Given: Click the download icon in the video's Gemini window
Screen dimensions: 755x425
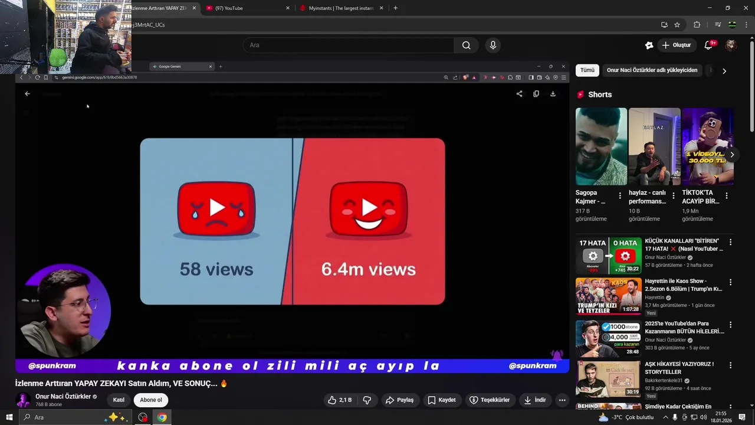Looking at the screenshot, I should tap(553, 94).
